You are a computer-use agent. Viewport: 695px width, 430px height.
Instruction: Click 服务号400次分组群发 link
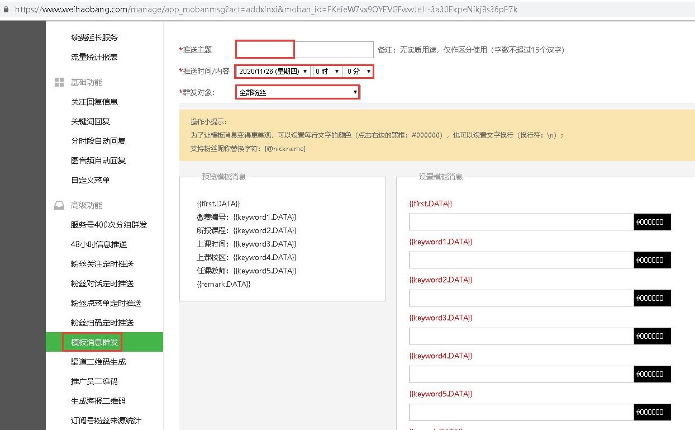click(109, 225)
